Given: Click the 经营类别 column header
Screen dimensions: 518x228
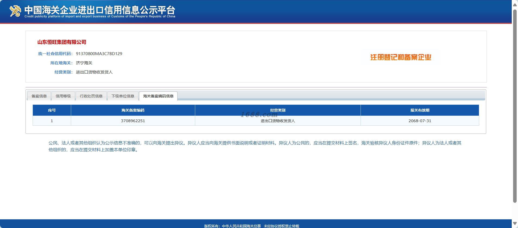Looking at the screenshot, I should tap(278, 110).
